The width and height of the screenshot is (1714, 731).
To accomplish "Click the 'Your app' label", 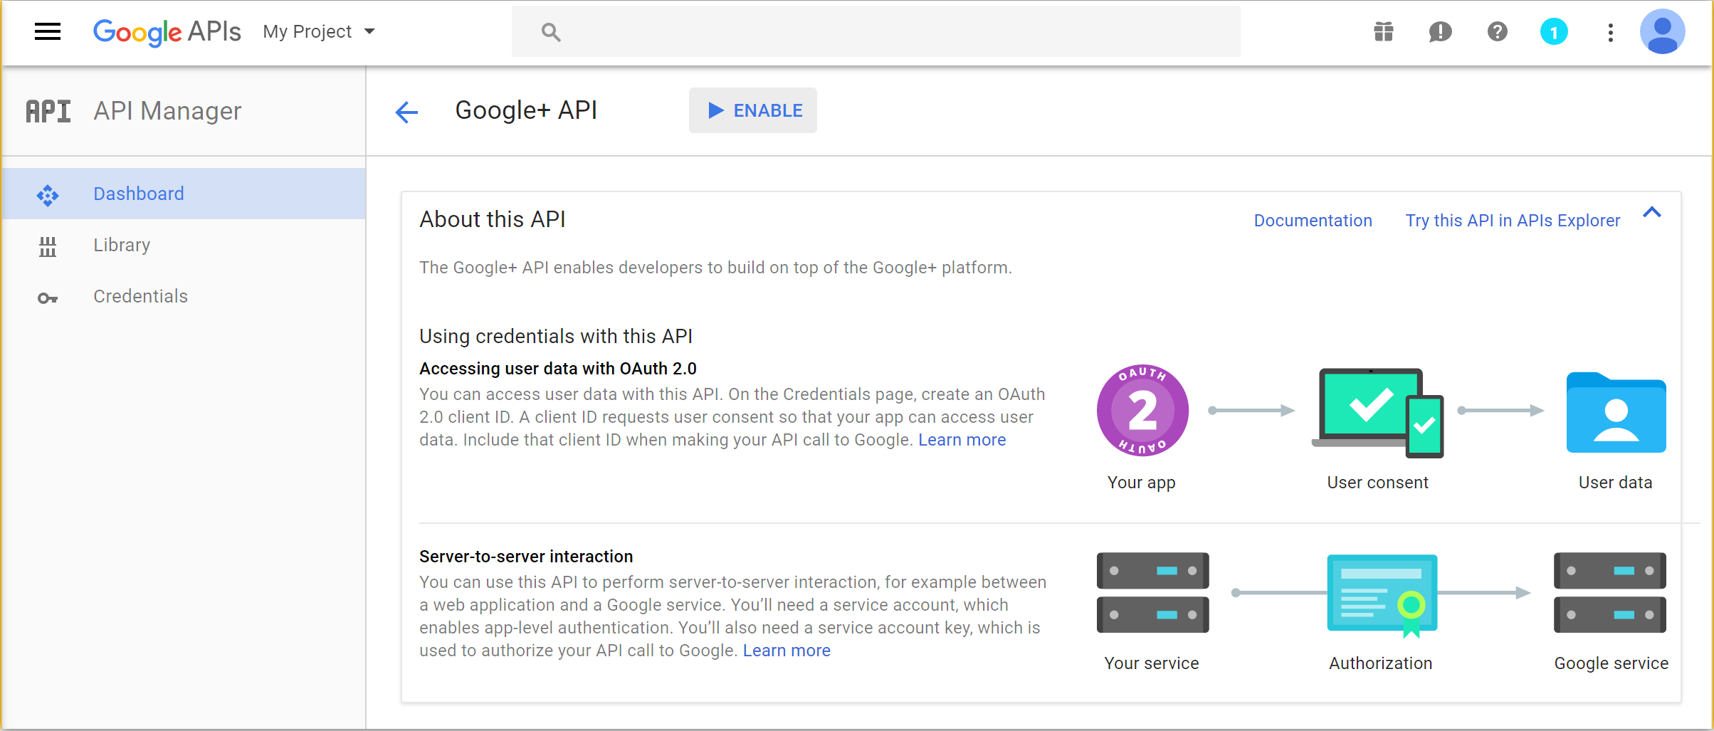I will 1142,483.
